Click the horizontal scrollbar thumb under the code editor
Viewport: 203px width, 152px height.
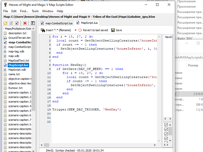coord(46,145)
